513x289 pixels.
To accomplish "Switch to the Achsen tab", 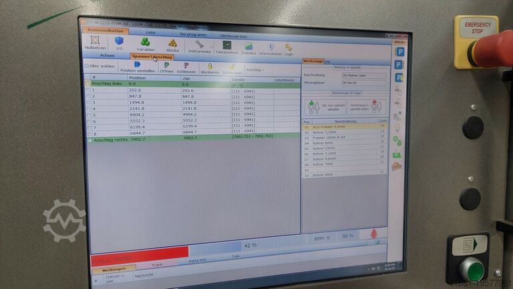I will click(x=108, y=56).
